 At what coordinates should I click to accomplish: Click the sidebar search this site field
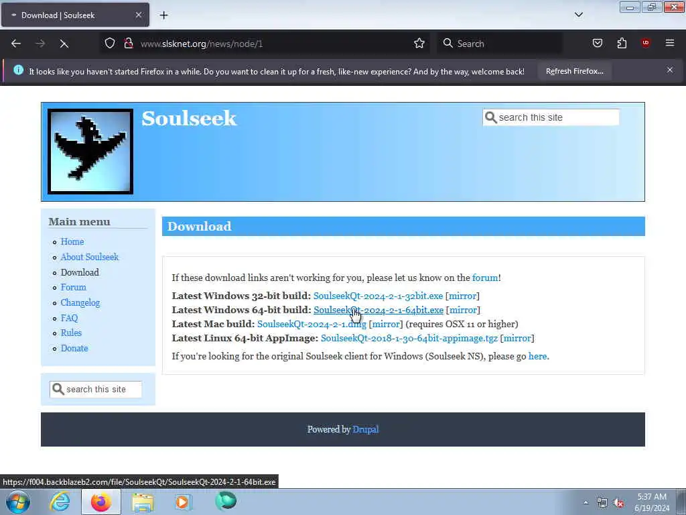[96, 390]
